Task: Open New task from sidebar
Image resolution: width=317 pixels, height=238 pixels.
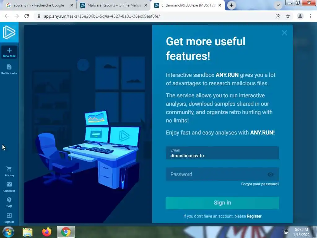Action: (x=9, y=52)
